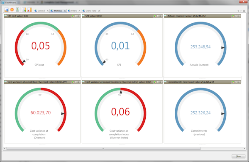249x162 pixels.
Task: Click the SPI gauge needle pointer
Action: point(104,62)
